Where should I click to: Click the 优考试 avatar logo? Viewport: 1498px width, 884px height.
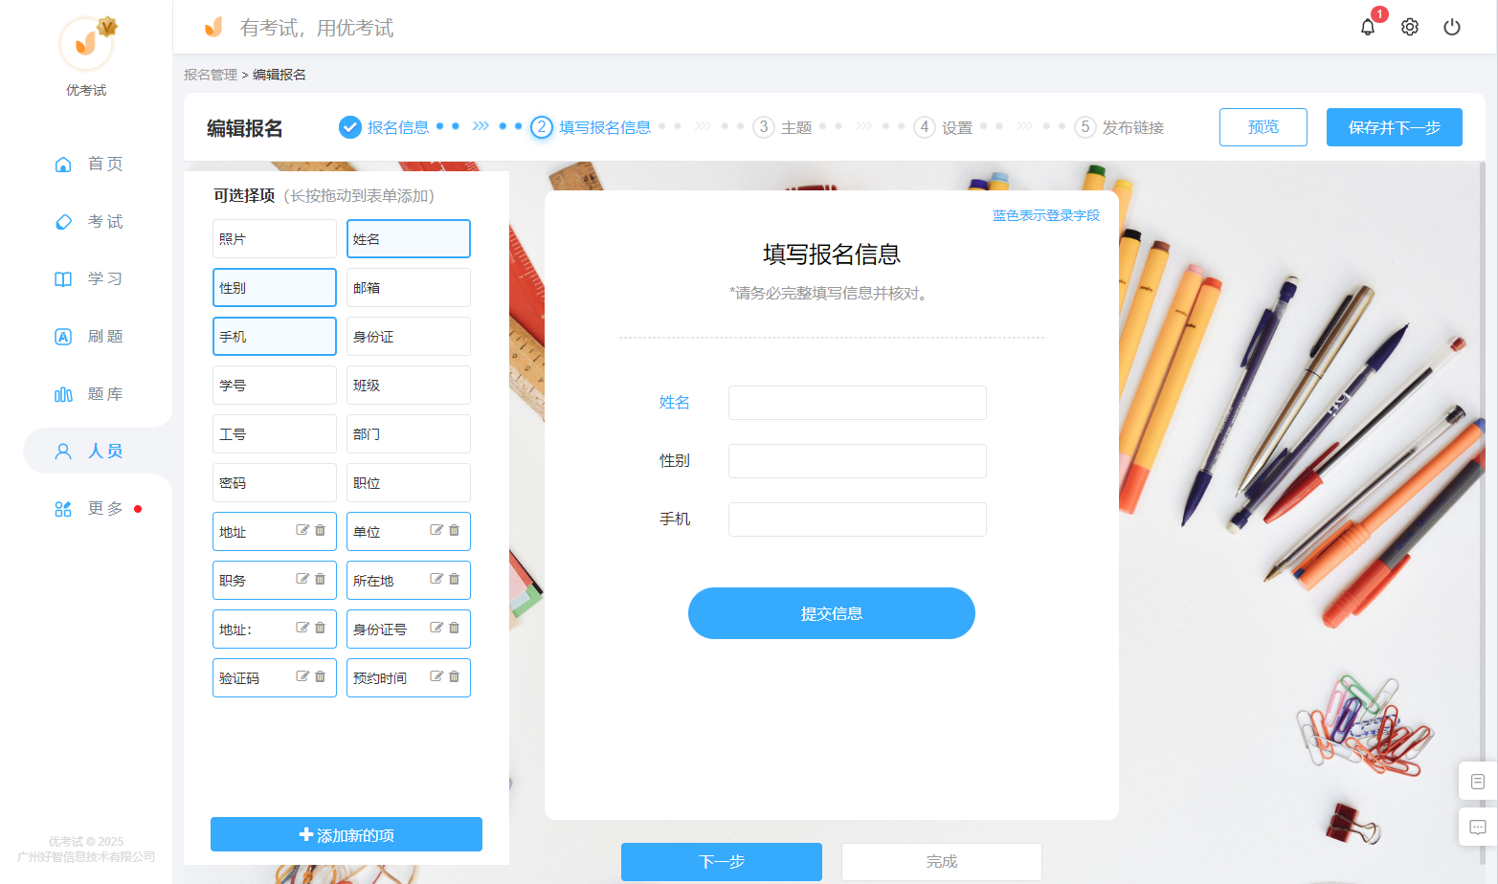point(86,43)
